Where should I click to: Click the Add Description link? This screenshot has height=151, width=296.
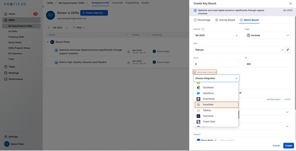tap(274, 99)
